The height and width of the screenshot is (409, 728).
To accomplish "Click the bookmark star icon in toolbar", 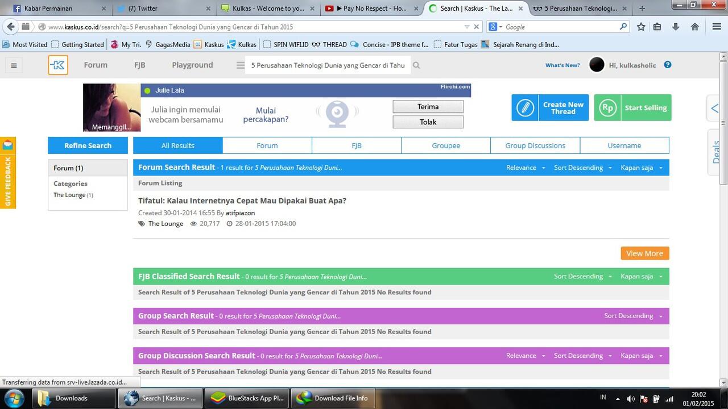I will [641, 27].
